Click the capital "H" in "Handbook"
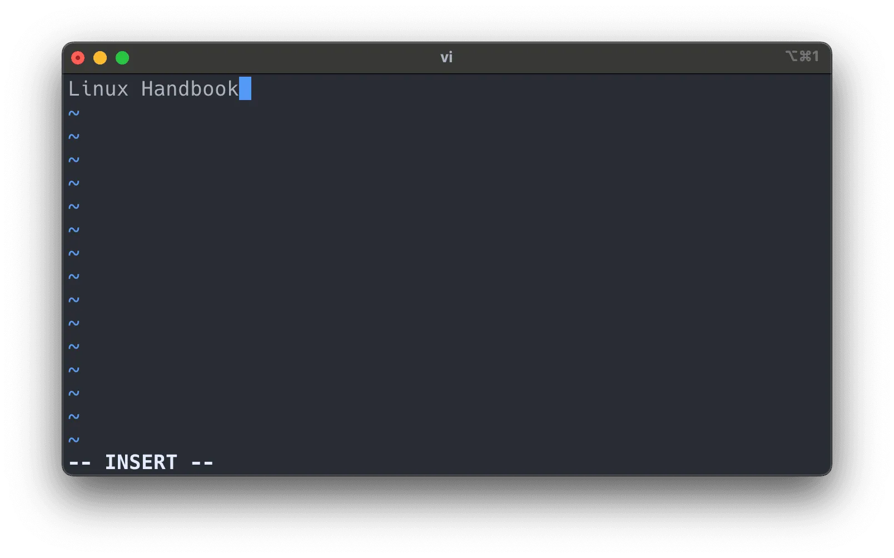The image size is (894, 558). click(147, 89)
